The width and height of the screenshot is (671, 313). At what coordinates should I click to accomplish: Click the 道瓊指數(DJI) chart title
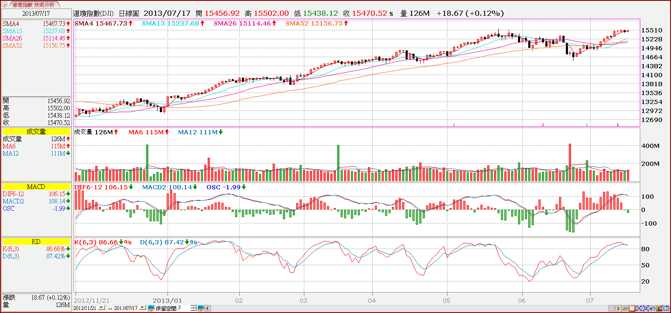point(93,14)
